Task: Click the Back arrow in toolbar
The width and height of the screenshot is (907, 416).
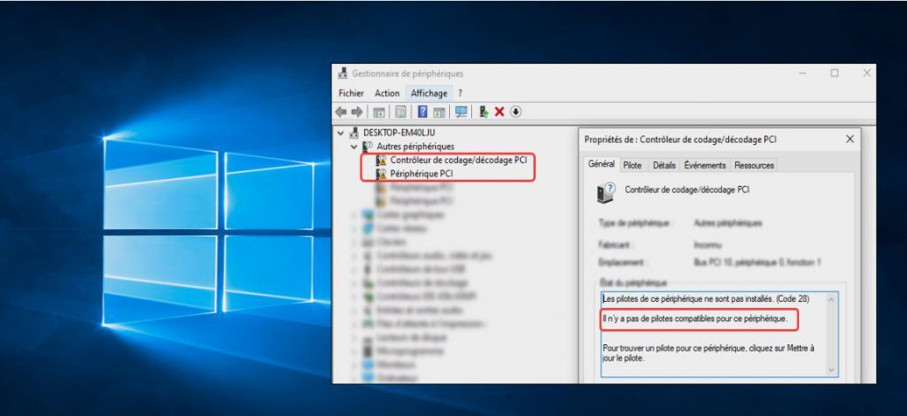Action: coord(341,112)
